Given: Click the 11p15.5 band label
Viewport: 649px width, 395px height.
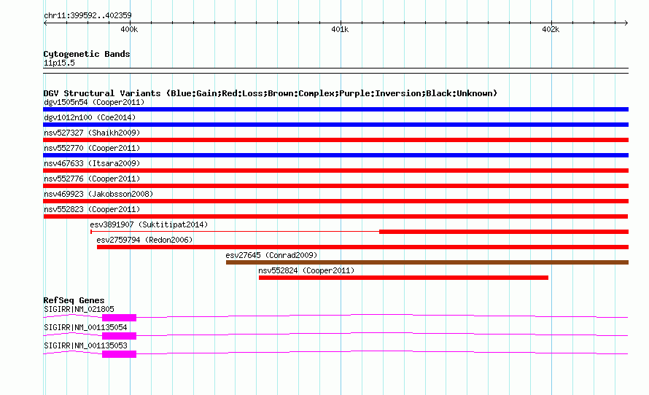Looking at the screenshot, I should point(59,63).
